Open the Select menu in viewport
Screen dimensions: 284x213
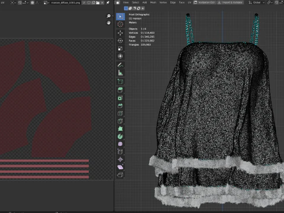point(135,2)
